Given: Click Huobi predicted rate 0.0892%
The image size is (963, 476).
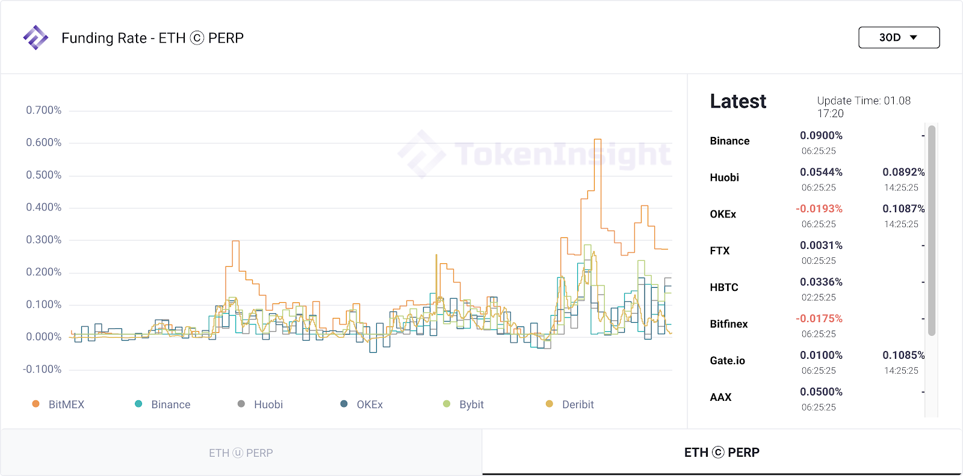Looking at the screenshot, I should tap(903, 172).
